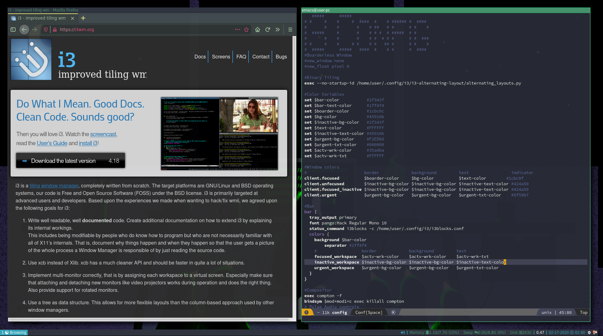Click the inactive_workspace line in Emacs
603x336 pixels.
tap(446, 262)
